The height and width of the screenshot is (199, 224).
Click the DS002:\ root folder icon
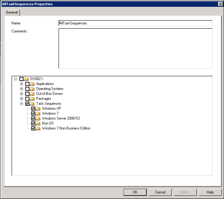tap(26, 79)
